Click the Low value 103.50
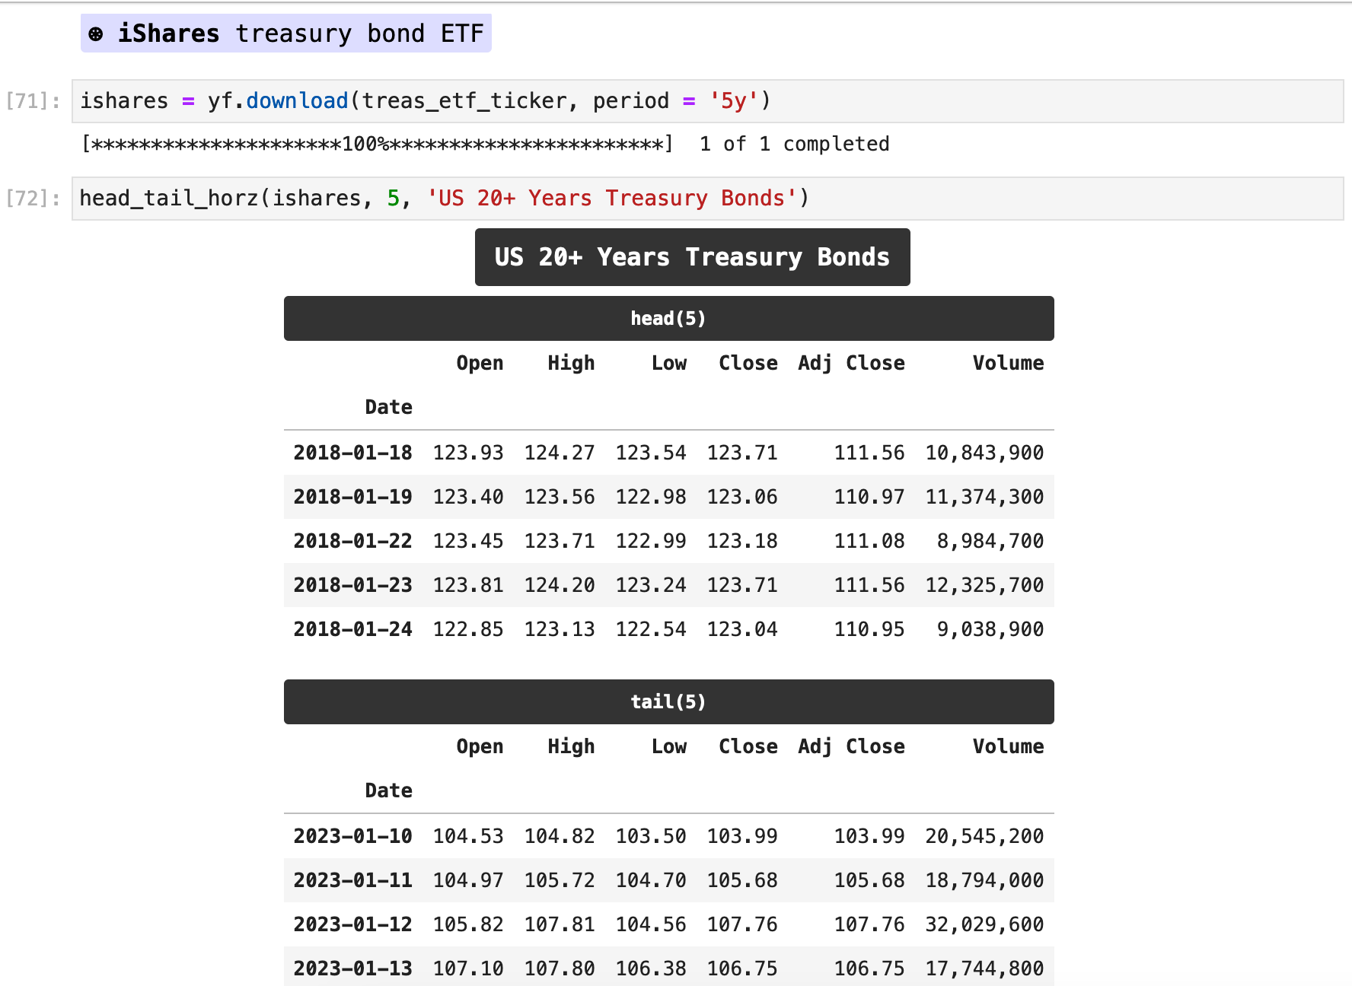This screenshot has width=1352, height=986. [x=651, y=837]
